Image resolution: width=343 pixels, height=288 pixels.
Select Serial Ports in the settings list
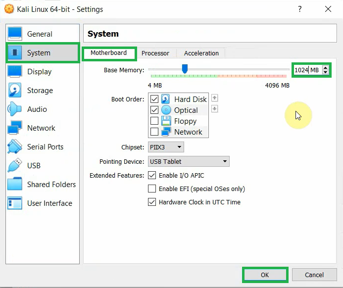point(45,147)
